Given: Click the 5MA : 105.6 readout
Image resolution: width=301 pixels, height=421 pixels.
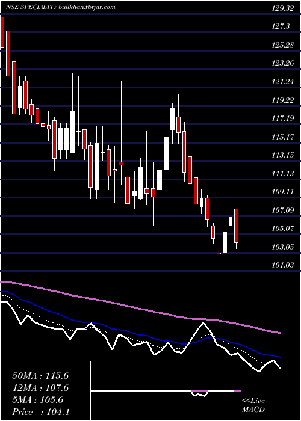Looking at the screenshot, I should click(38, 400).
